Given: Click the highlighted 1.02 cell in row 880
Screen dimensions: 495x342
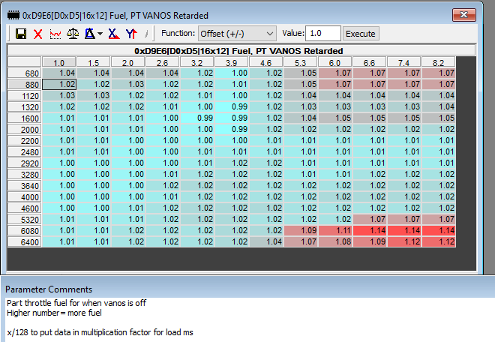Looking at the screenshot, I should pyautogui.click(x=60, y=84).
